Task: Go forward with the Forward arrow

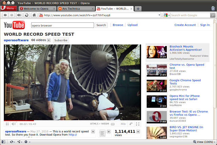Action: [x=12, y=15]
